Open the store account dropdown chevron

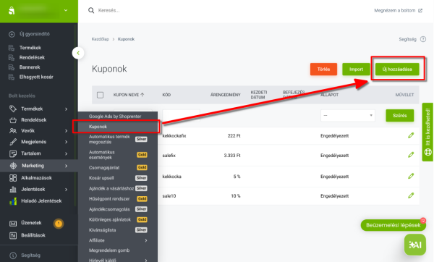tap(66, 10)
